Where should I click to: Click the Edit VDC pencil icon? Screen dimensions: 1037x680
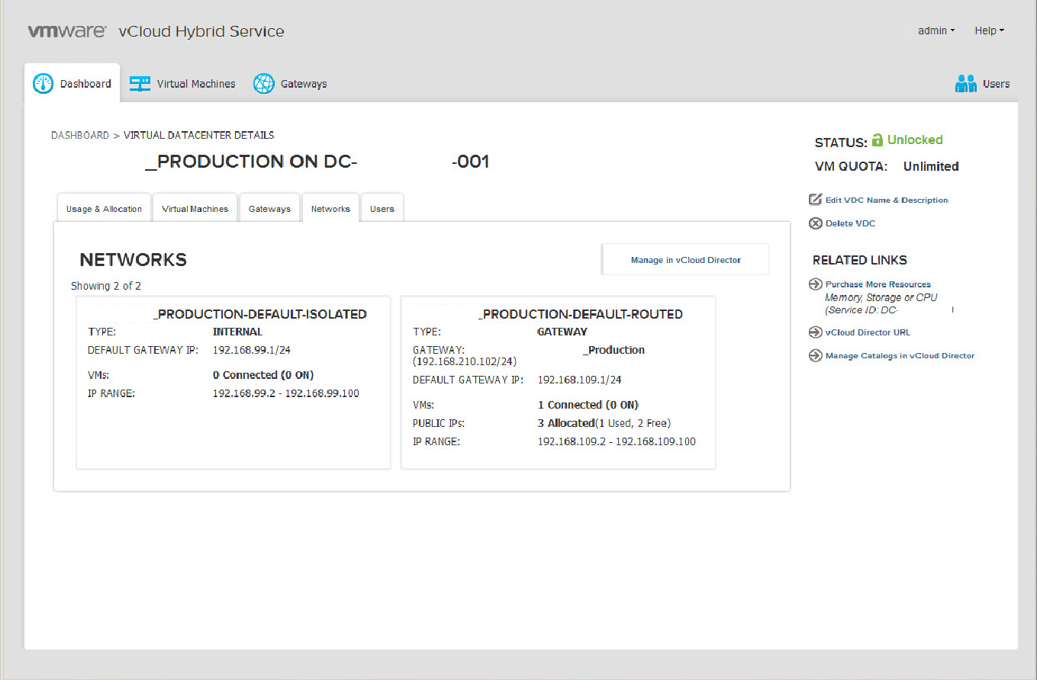pos(815,200)
